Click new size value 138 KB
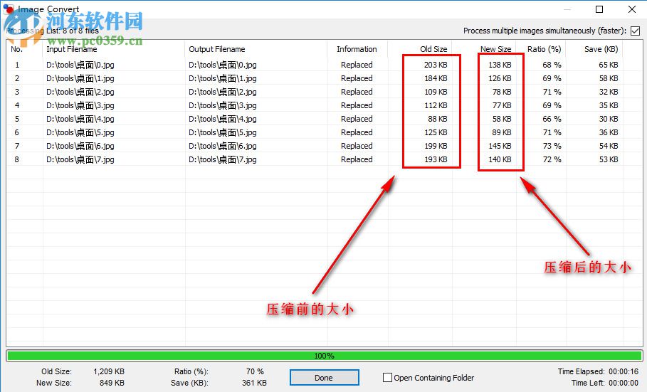The image size is (647, 392). click(x=500, y=65)
